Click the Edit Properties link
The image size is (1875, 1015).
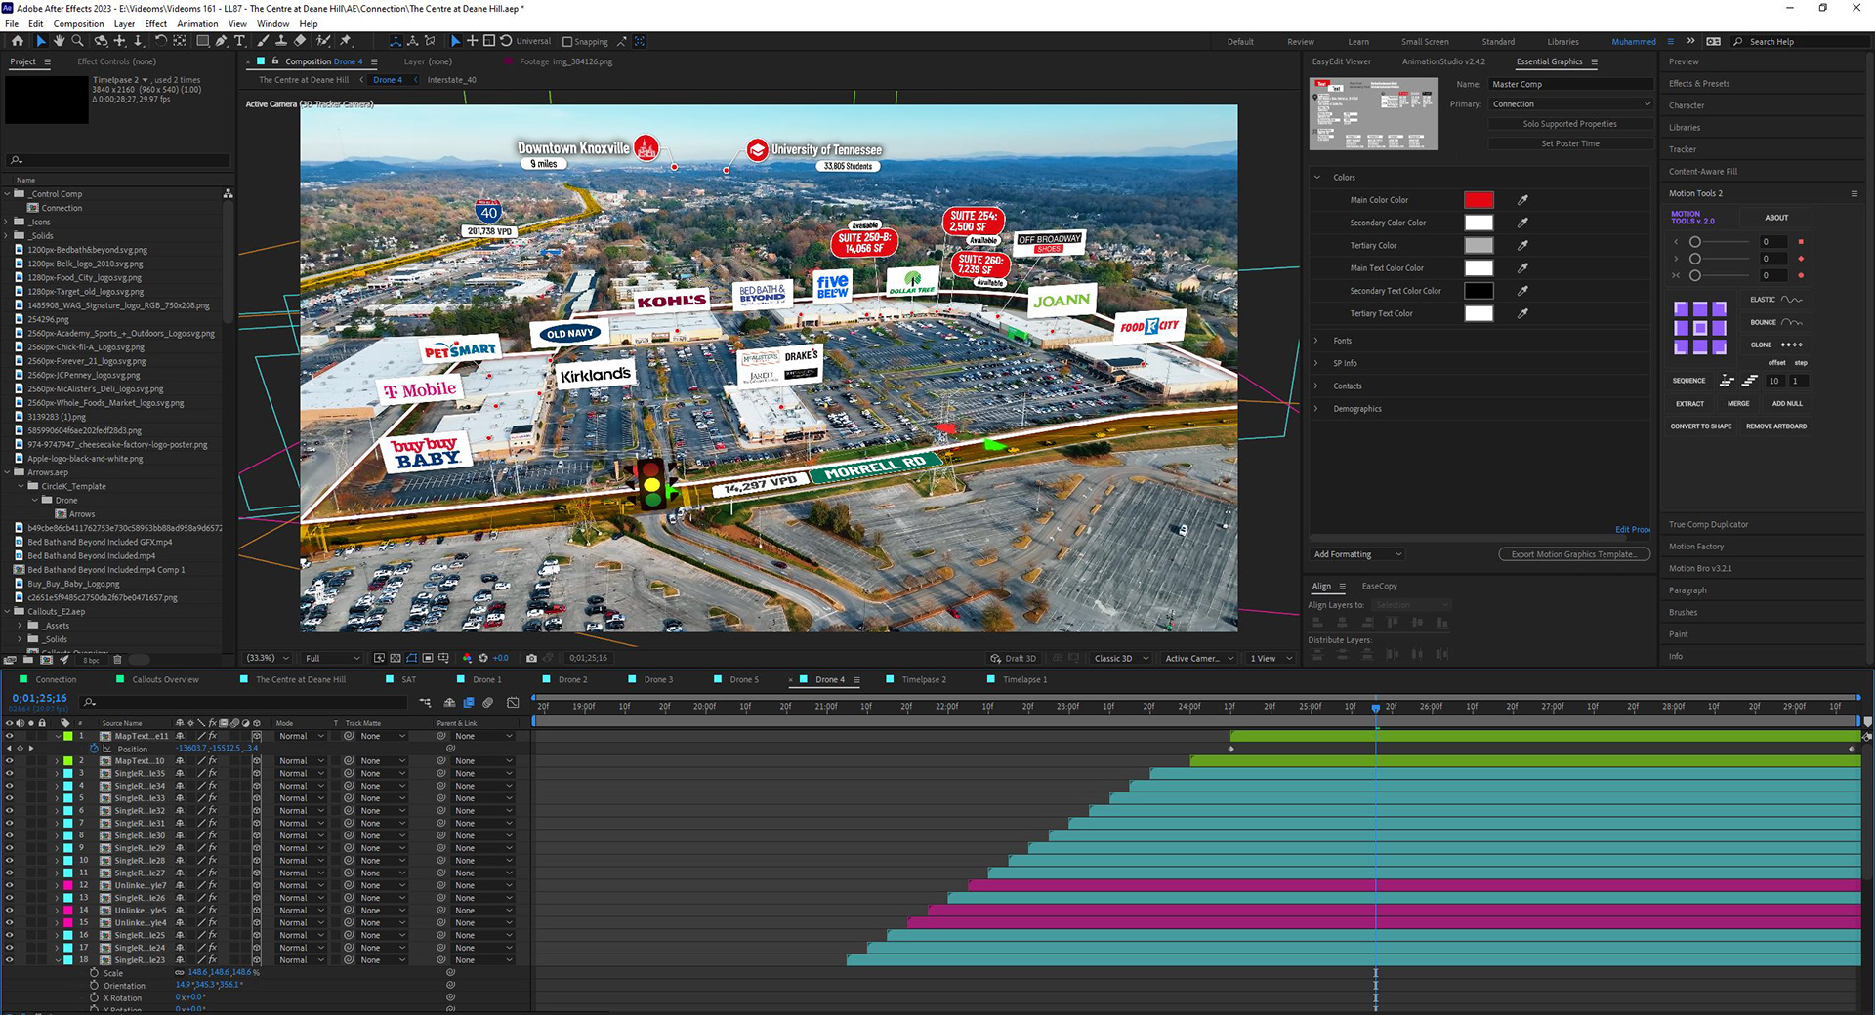[1632, 530]
